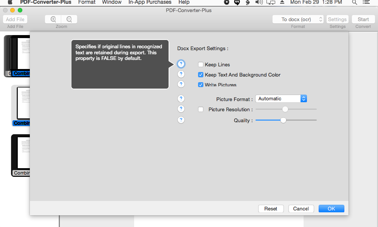This screenshot has width=378, height=227.
Task: Open Notification Center list icon
Action: pyautogui.click(x=366, y=2)
